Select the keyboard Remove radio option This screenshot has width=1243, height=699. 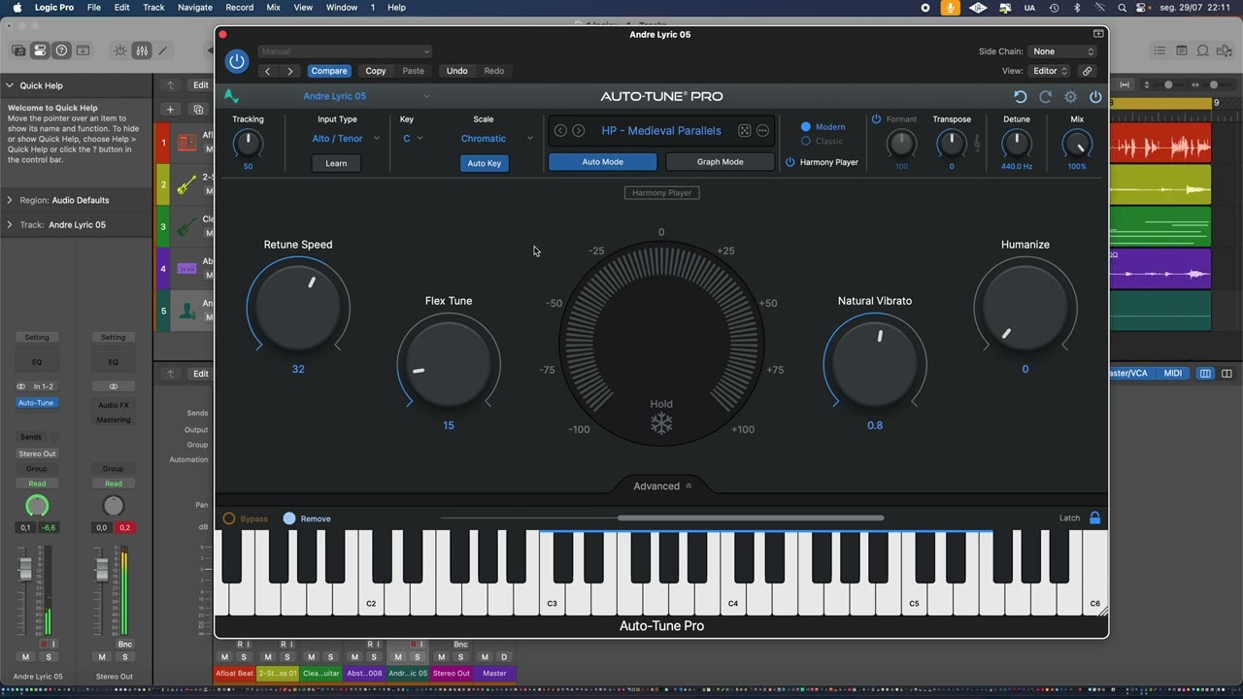288,518
